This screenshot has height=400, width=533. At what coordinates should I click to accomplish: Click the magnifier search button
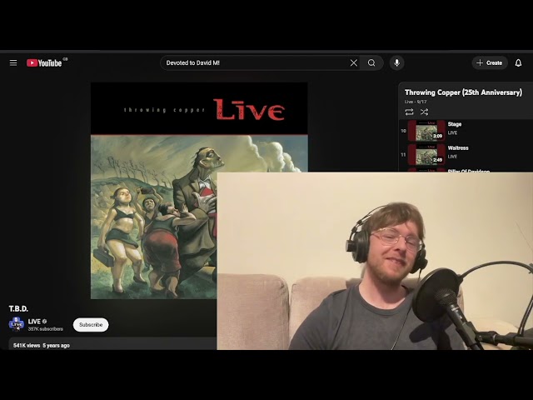(x=371, y=63)
